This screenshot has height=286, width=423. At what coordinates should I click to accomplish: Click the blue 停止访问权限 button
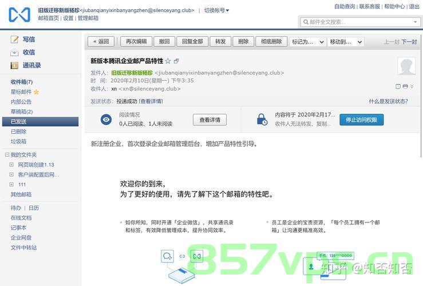tap(361, 120)
